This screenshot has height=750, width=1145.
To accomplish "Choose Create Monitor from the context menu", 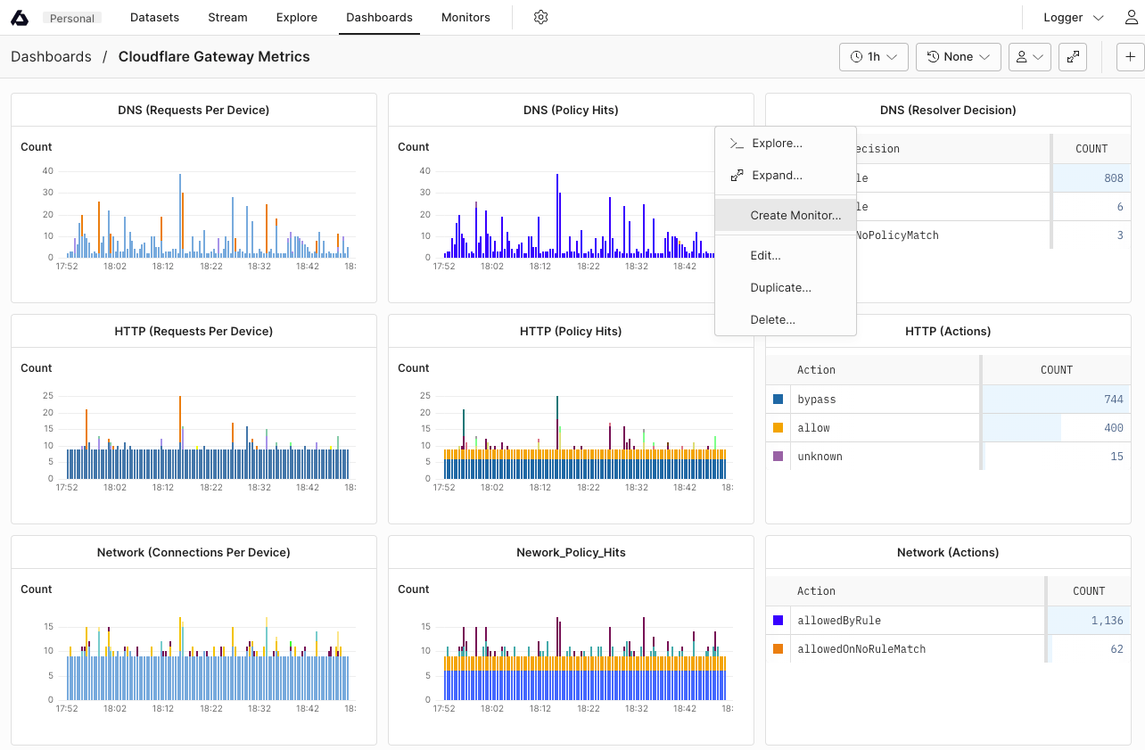I will click(x=795, y=215).
